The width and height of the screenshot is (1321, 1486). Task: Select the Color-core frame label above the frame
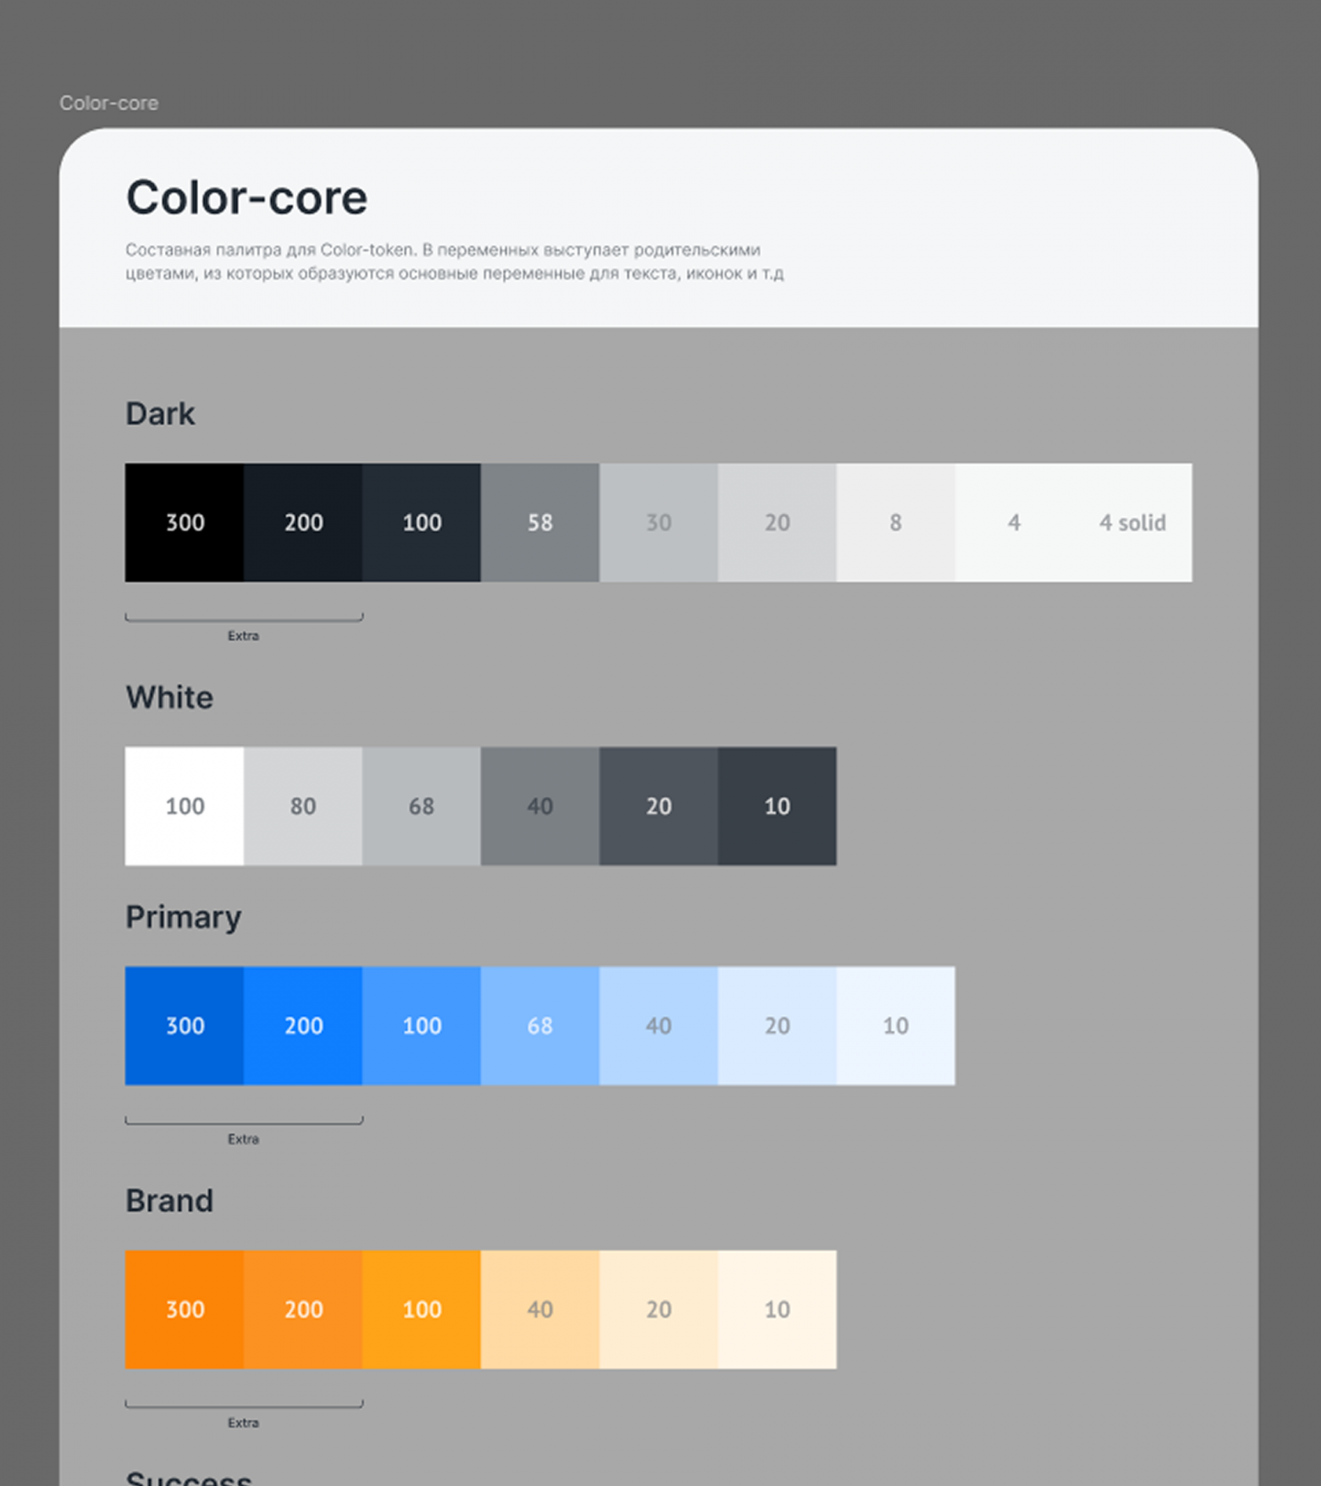[108, 103]
